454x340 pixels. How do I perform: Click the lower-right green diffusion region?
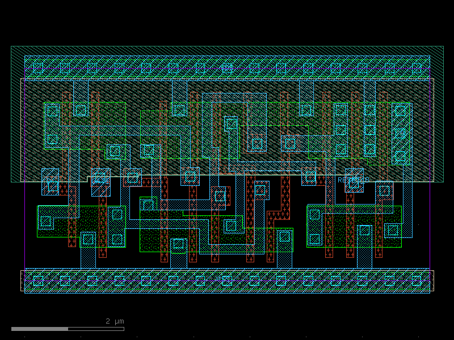tap(354, 226)
